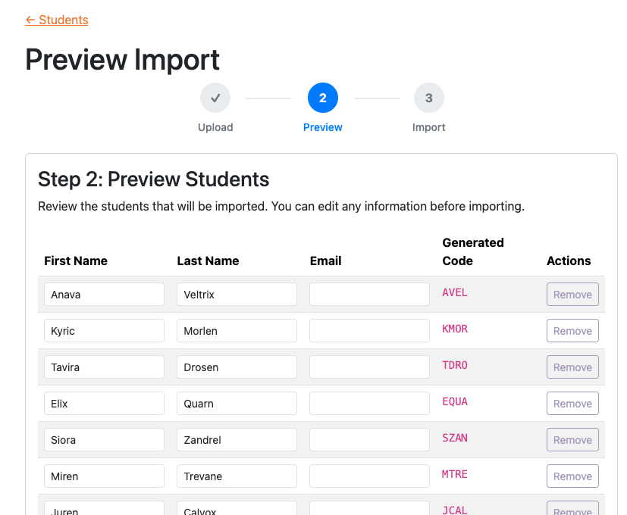Click the Import step circle numbered 3
The width and height of the screenshot is (627, 515).
(428, 98)
